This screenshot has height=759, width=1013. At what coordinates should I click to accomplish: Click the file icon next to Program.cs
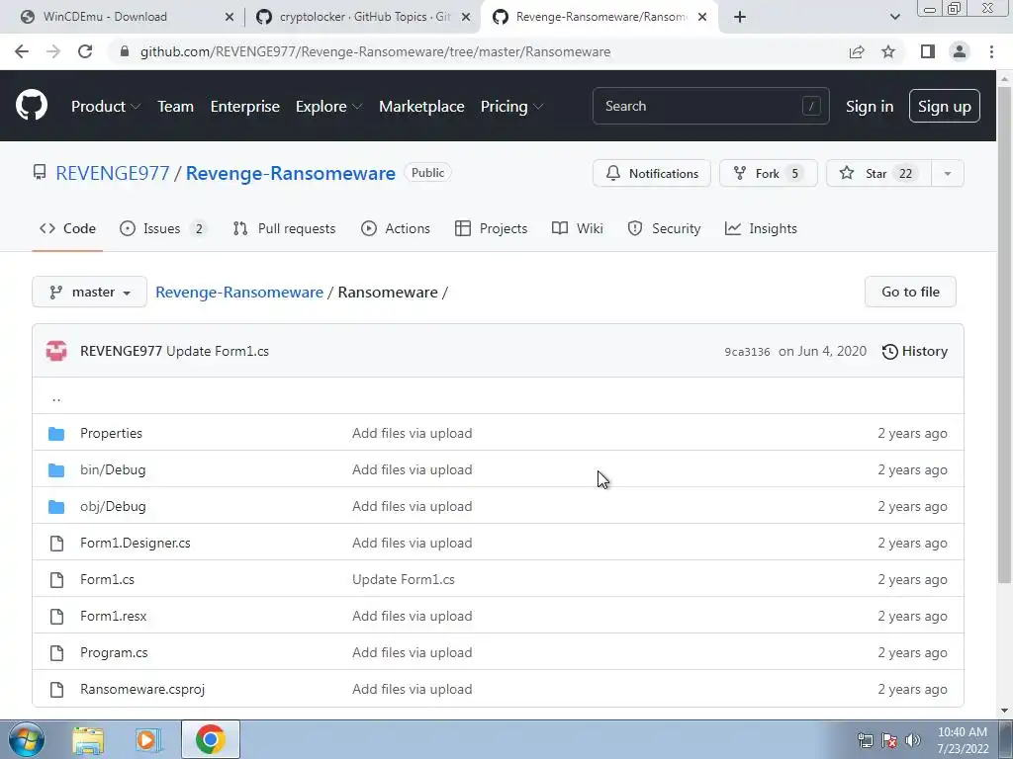click(x=56, y=652)
